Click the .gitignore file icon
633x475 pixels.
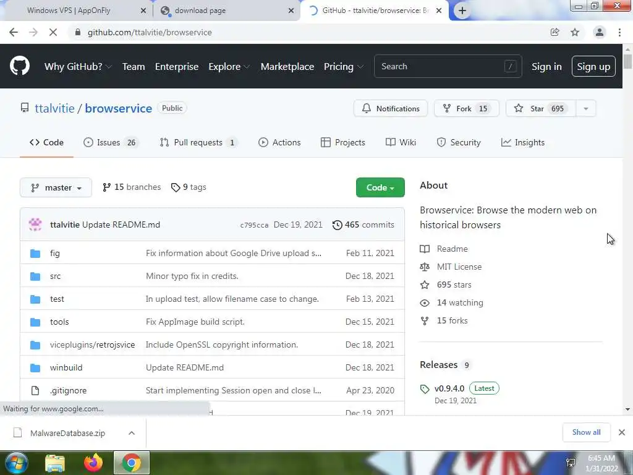(35, 391)
